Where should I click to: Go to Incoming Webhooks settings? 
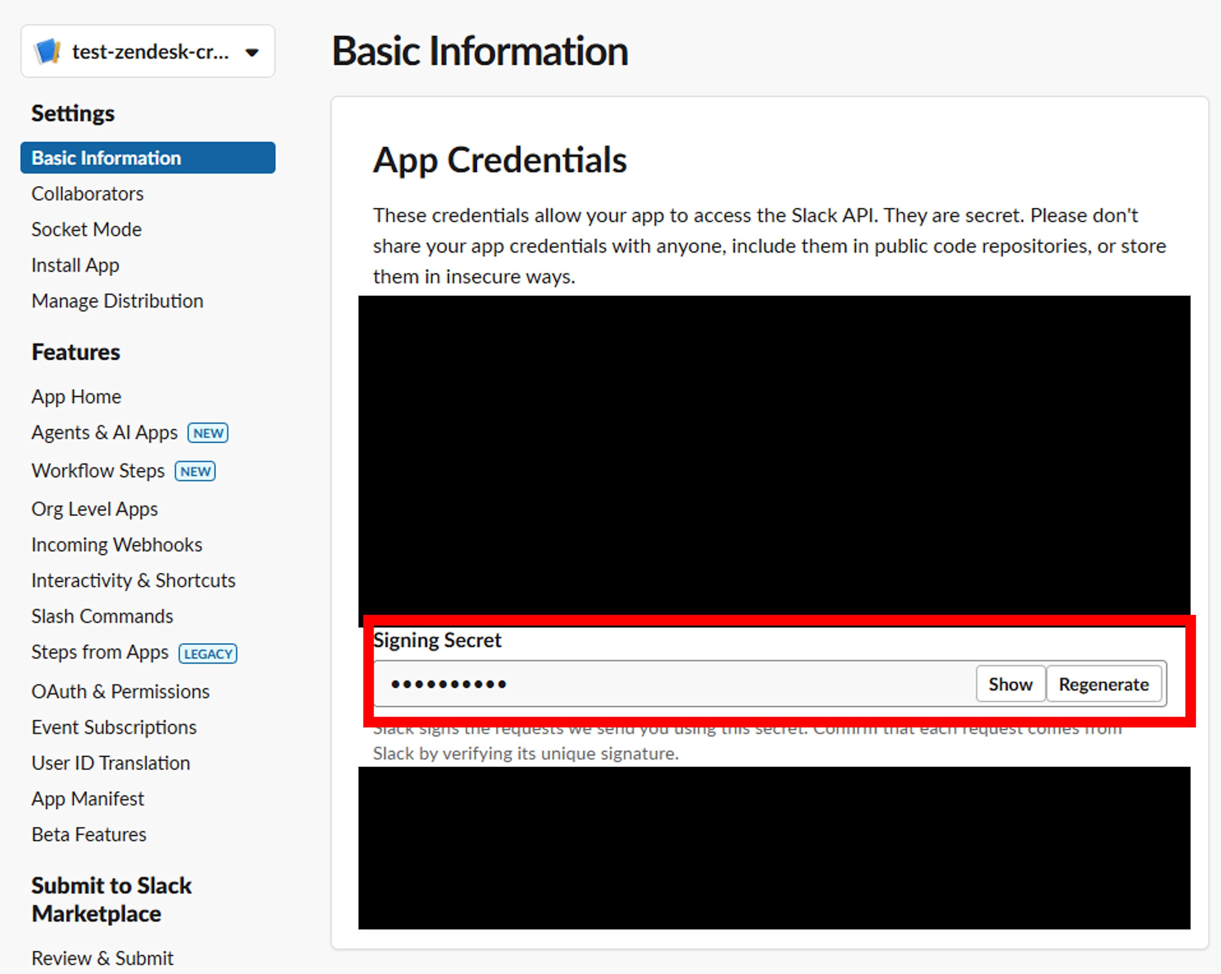[x=117, y=545]
